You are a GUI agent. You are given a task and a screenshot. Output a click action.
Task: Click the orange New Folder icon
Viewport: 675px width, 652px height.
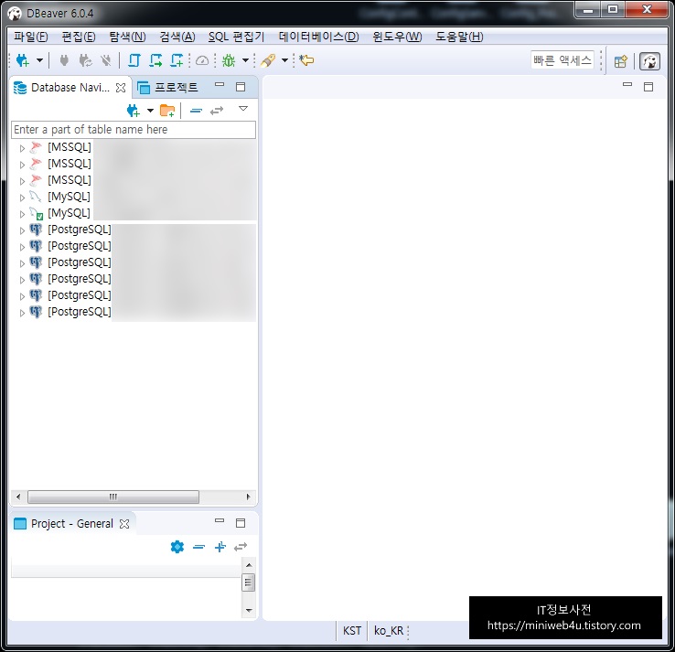coord(167,111)
